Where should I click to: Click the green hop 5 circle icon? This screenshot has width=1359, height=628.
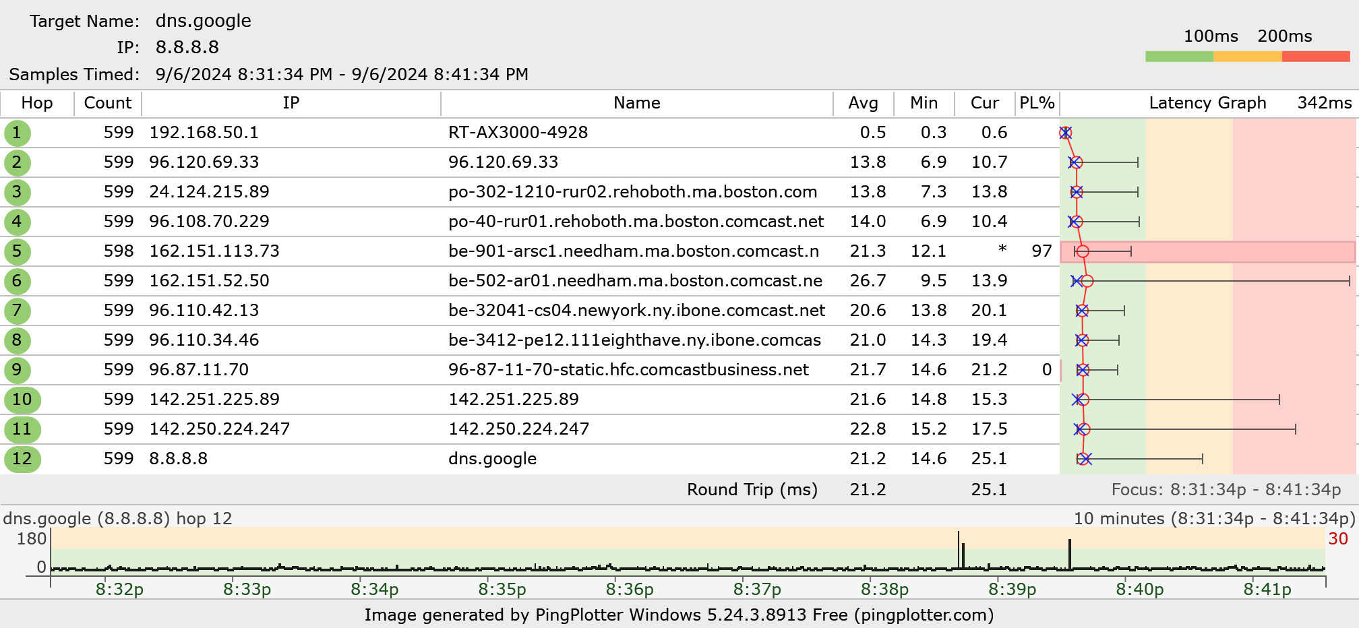[17, 251]
